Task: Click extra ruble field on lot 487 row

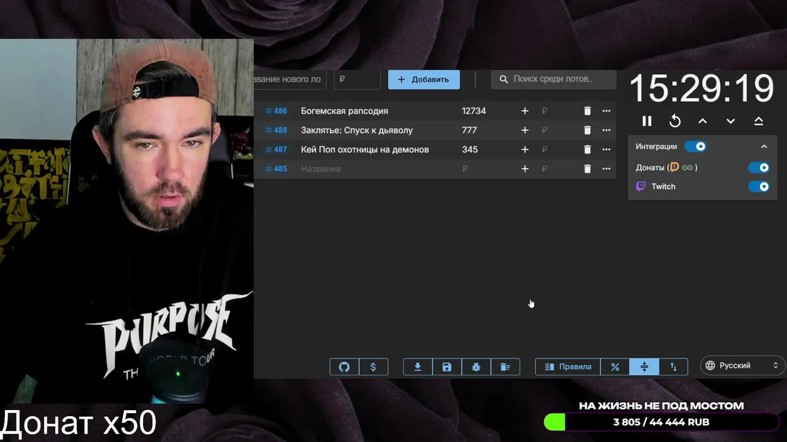Action: pyautogui.click(x=556, y=149)
